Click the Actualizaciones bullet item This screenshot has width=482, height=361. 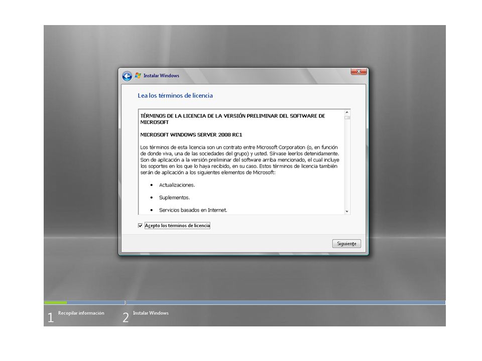177,185
